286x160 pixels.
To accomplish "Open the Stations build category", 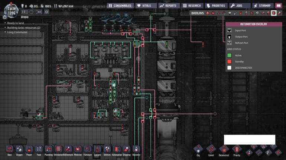I will (x=98, y=150).
